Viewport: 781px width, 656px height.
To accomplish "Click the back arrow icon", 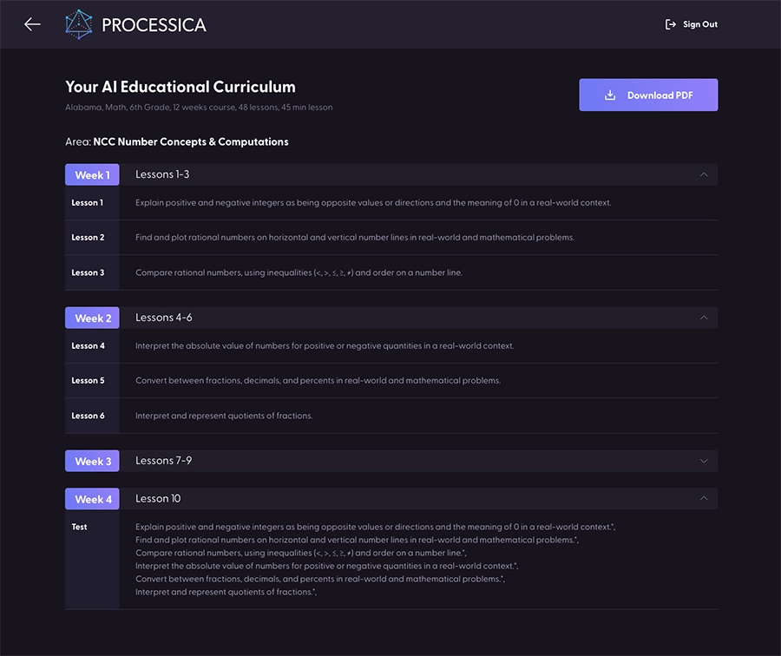I will tap(32, 24).
